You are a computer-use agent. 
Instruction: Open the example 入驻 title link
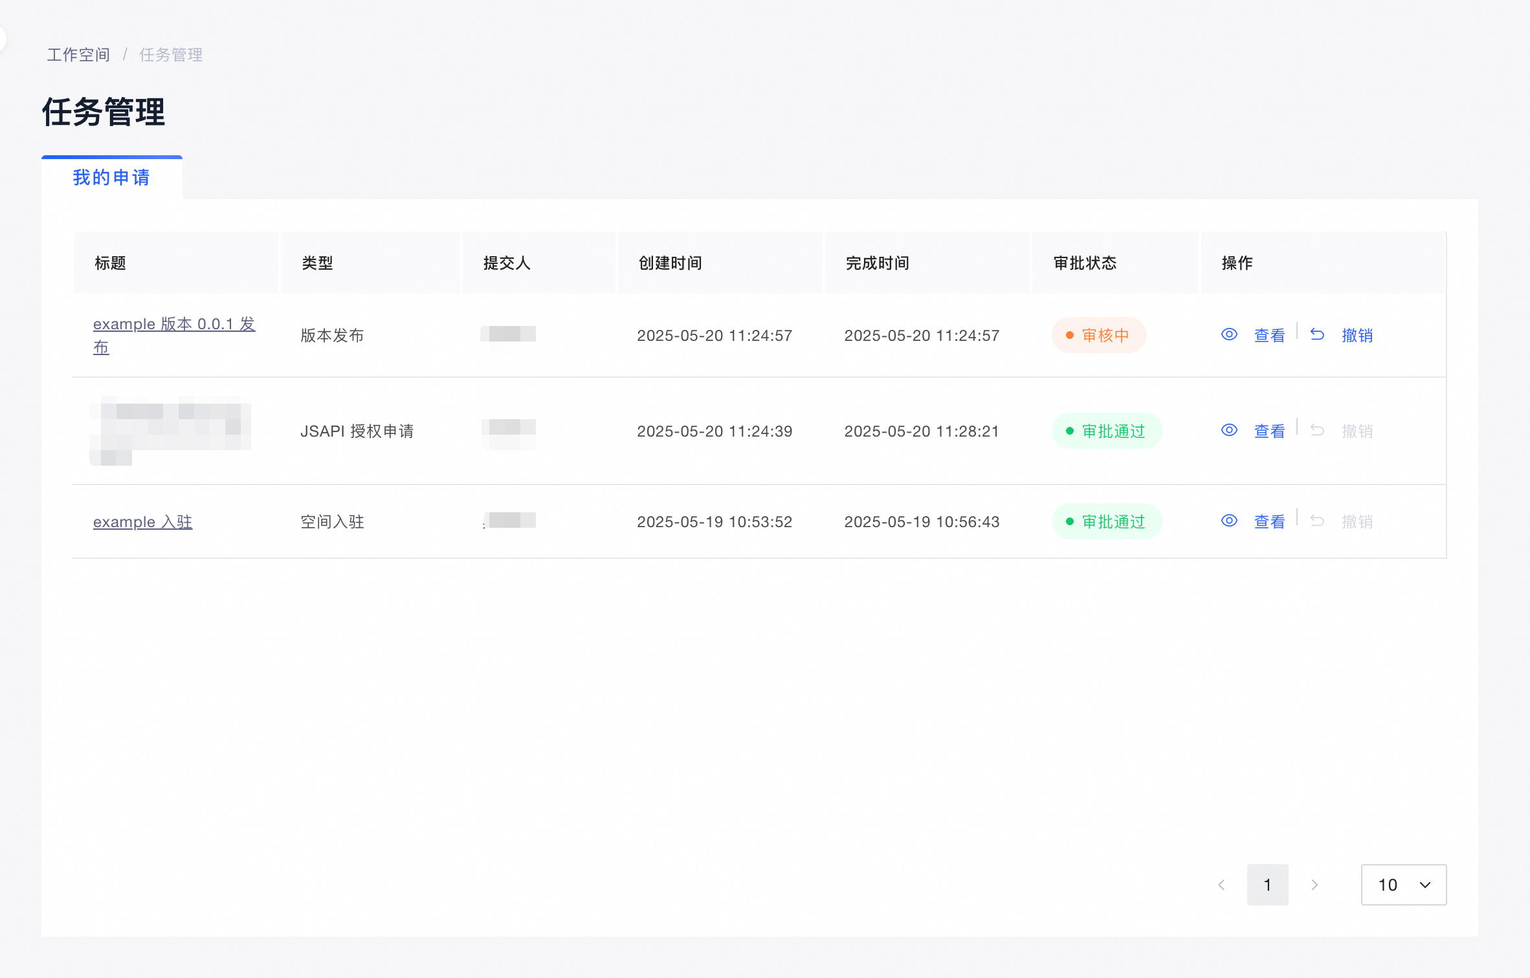click(142, 521)
